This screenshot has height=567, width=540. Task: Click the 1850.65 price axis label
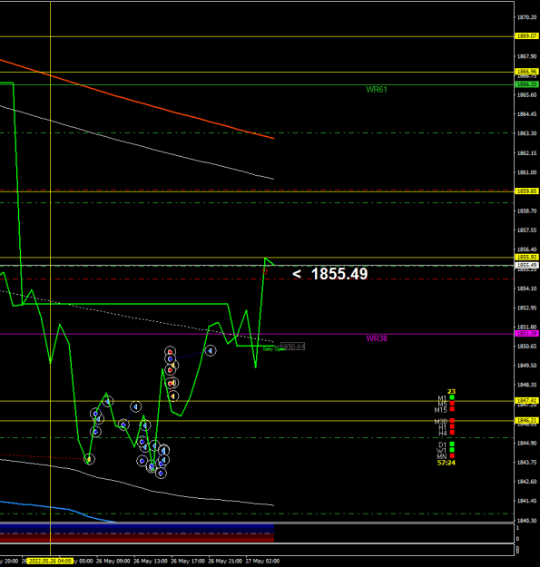(526, 347)
